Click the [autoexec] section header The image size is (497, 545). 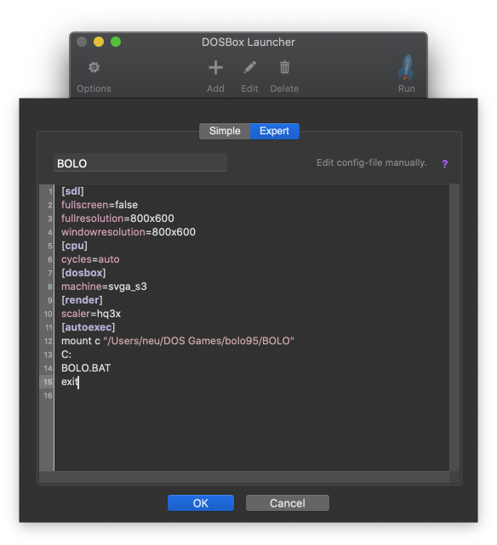click(88, 327)
